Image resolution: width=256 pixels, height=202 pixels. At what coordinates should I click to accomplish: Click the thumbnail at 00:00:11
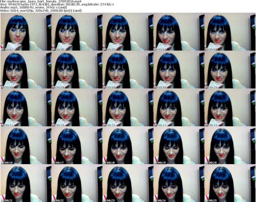(x=26, y=108)
